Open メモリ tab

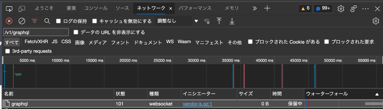232,8
